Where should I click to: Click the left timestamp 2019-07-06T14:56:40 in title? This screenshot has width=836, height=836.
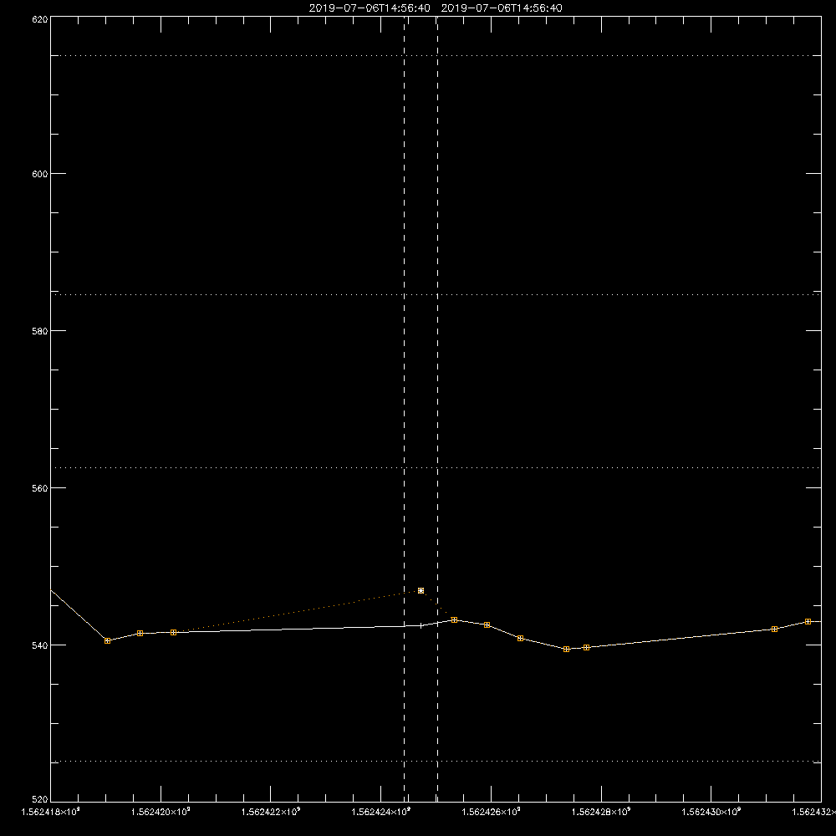point(370,8)
